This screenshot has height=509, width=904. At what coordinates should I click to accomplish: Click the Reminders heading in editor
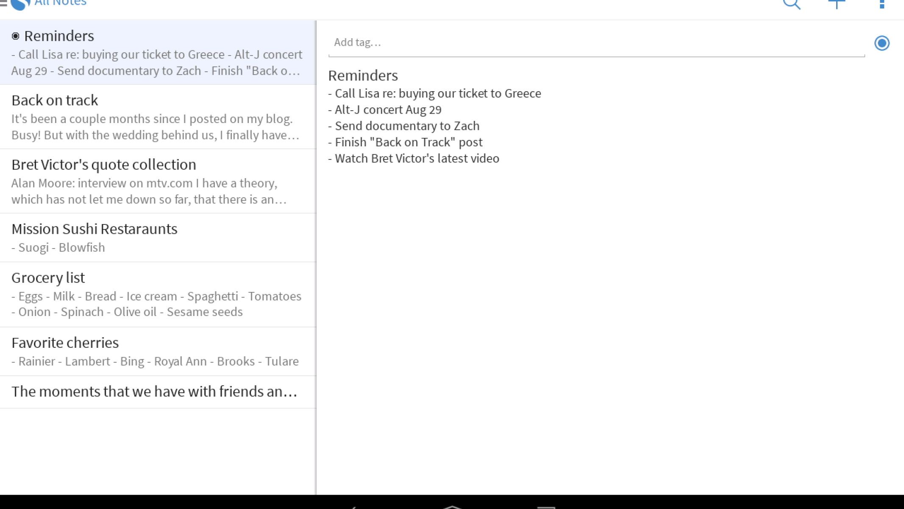pyautogui.click(x=363, y=76)
